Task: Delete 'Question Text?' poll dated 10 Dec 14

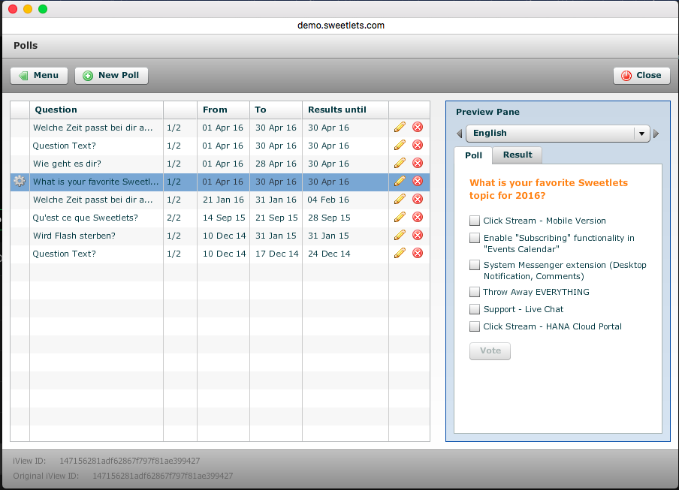Action: click(418, 254)
